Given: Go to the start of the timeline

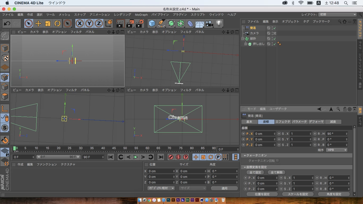Looking at the screenshot, I should (x=111, y=157).
